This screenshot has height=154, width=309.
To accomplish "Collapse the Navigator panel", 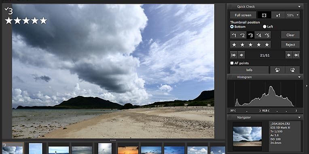I will tap(299, 117).
